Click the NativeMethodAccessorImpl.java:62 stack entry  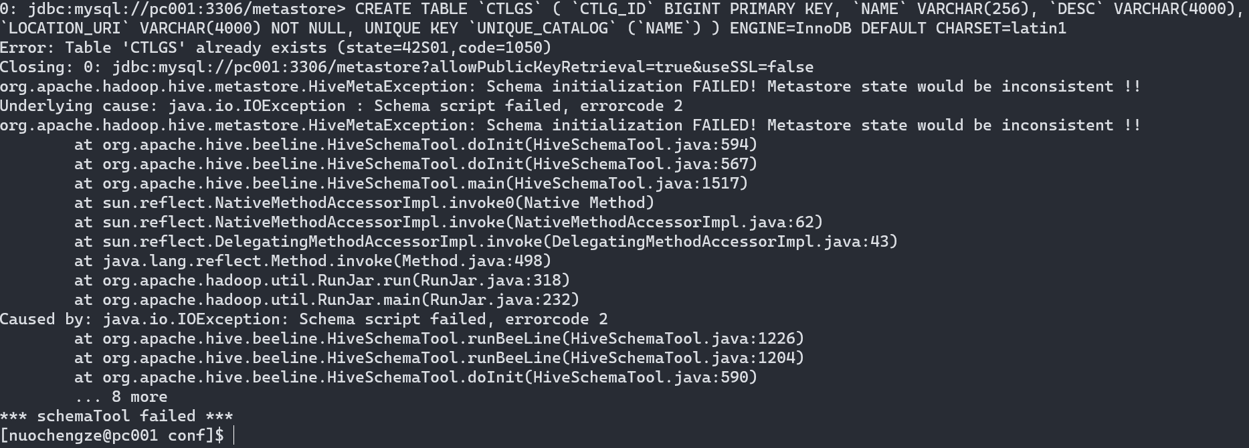(448, 223)
